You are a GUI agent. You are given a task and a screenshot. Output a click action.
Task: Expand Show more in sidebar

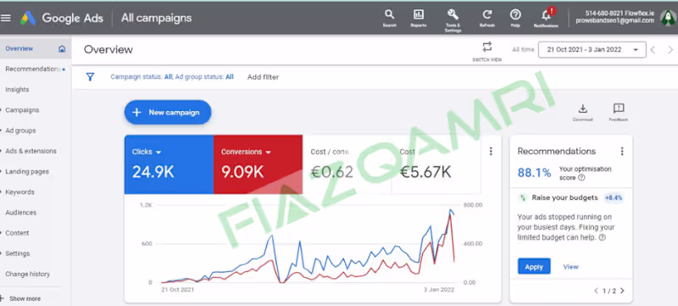coord(20,298)
